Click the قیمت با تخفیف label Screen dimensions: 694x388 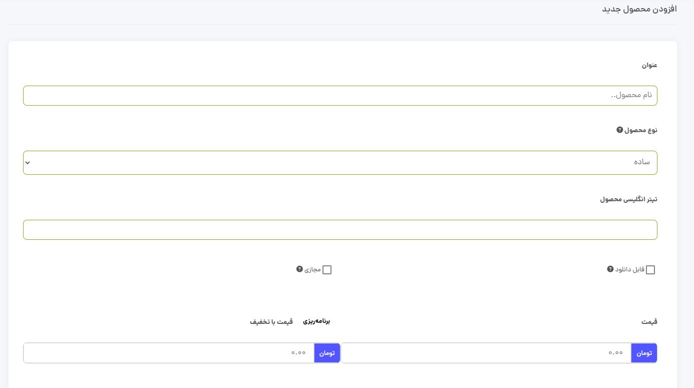pyautogui.click(x=271, y=322)
